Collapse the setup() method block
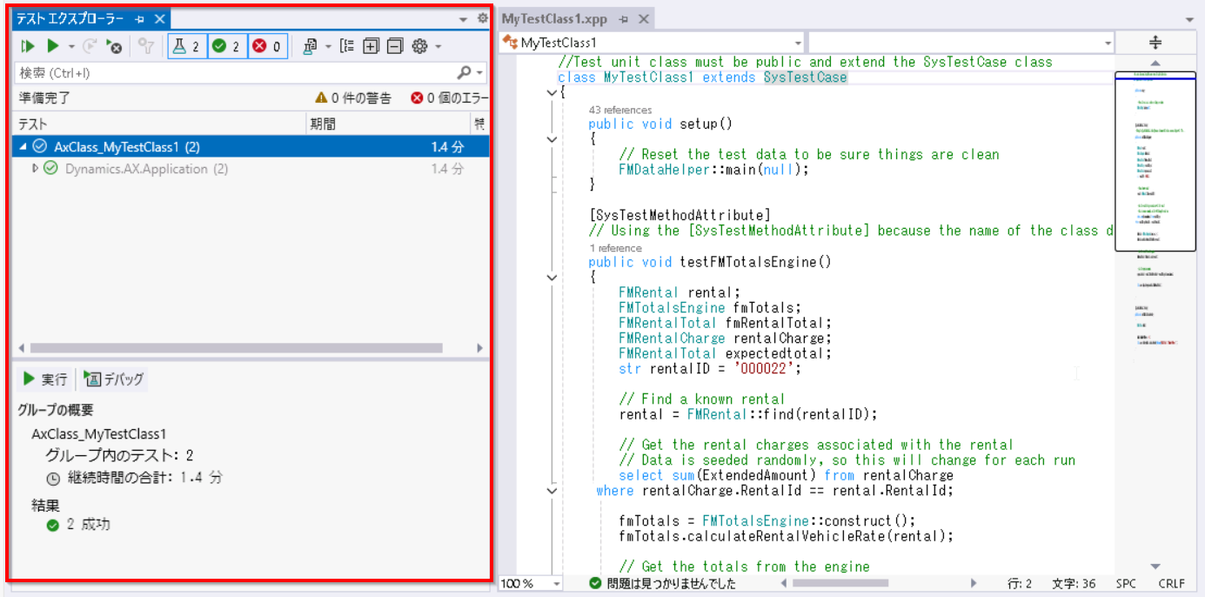1205x597 pixels. tap(551, 139)
